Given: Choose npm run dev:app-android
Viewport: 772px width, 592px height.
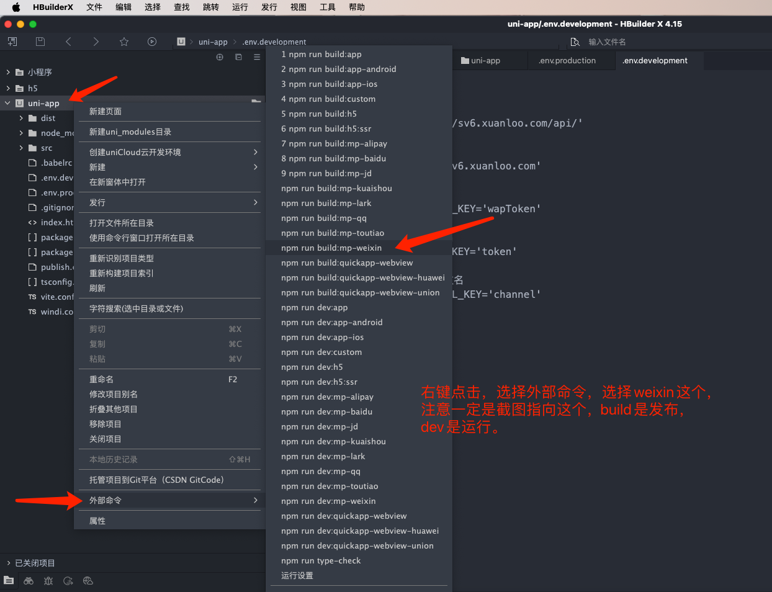Looking at the screenshot, I should [359, 322].
